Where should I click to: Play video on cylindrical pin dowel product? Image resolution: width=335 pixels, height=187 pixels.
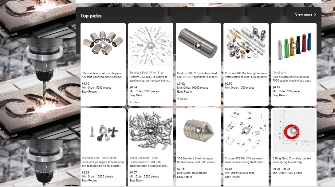click(198, 45)
